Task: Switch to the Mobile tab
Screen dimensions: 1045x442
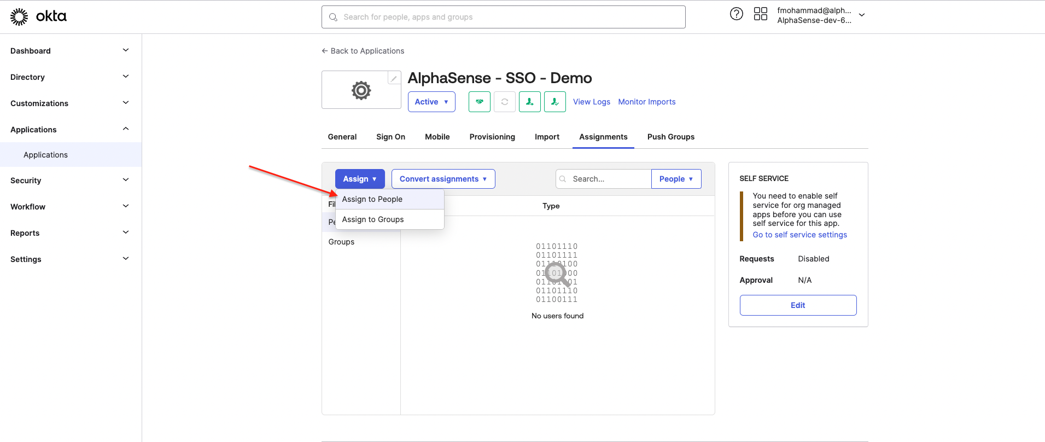Action: (x=437, y=137)
